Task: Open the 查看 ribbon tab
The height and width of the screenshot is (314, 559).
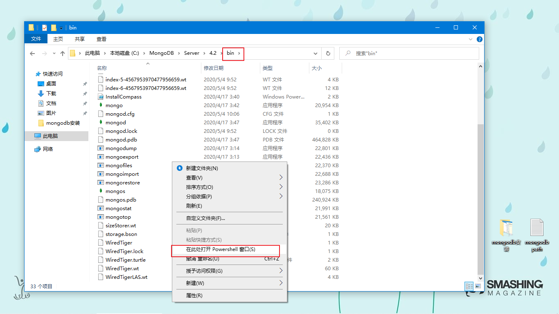Action: [101, 39]
